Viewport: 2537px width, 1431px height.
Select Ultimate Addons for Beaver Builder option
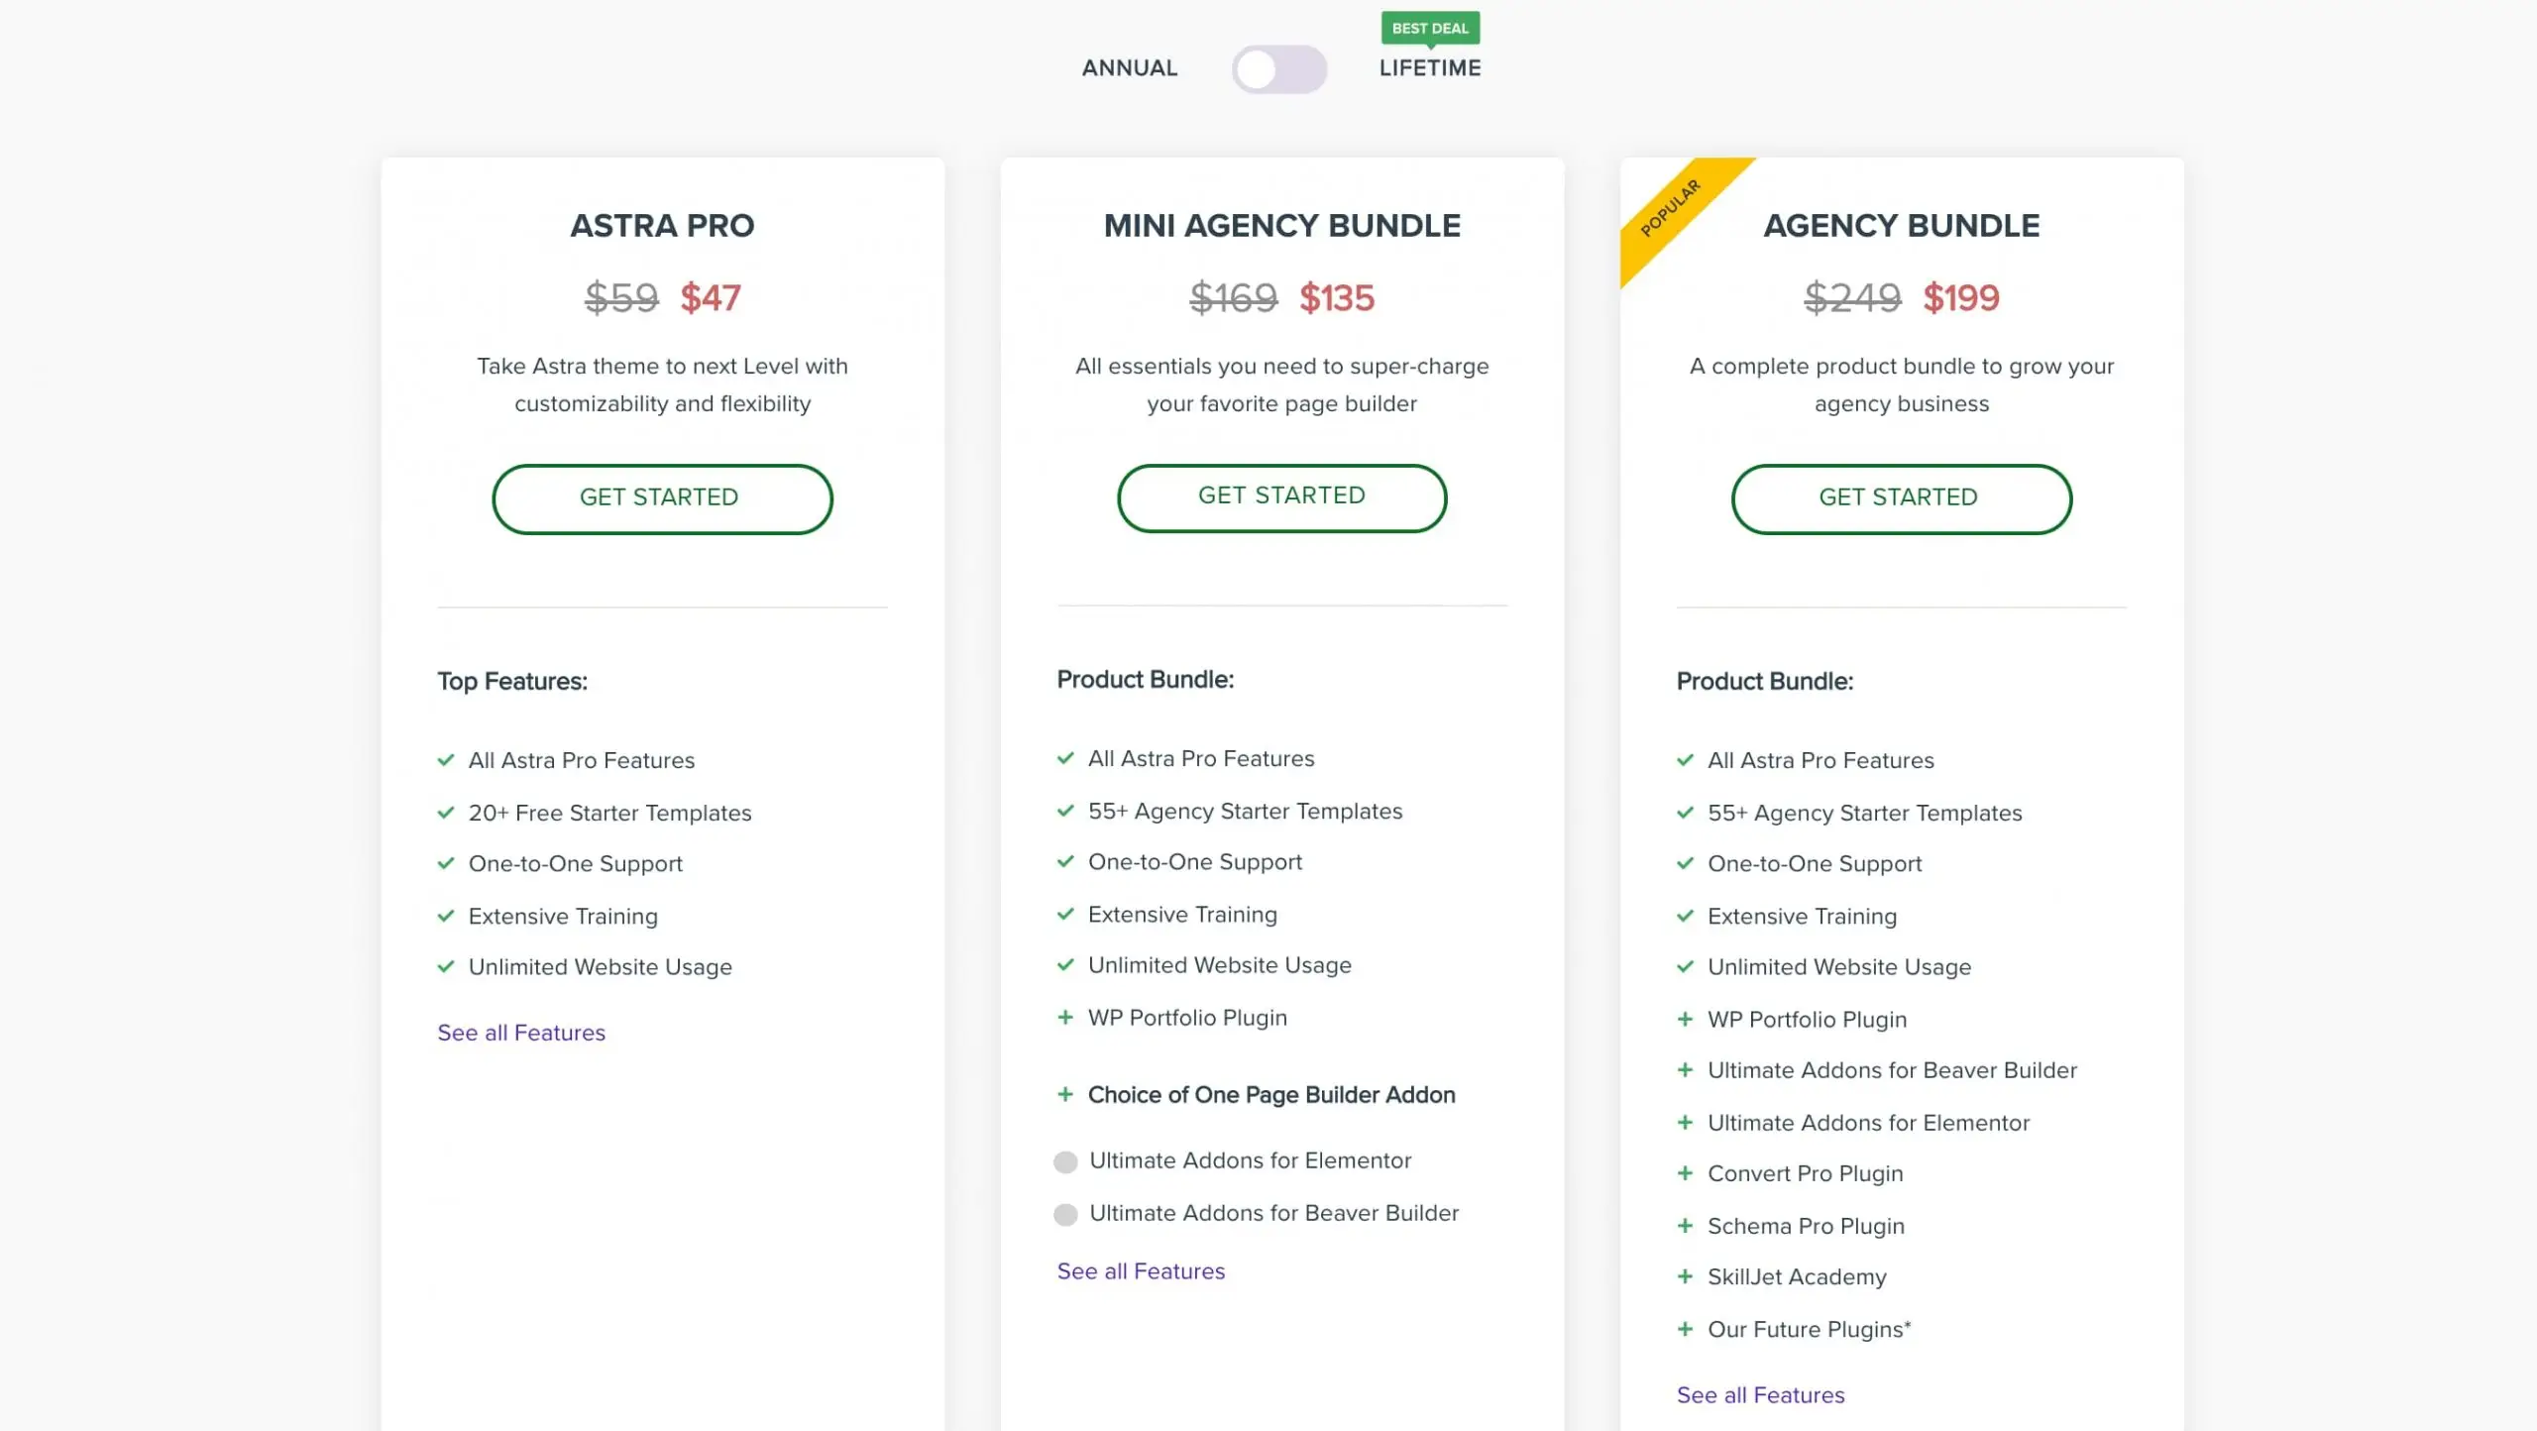(1065, 1212)
